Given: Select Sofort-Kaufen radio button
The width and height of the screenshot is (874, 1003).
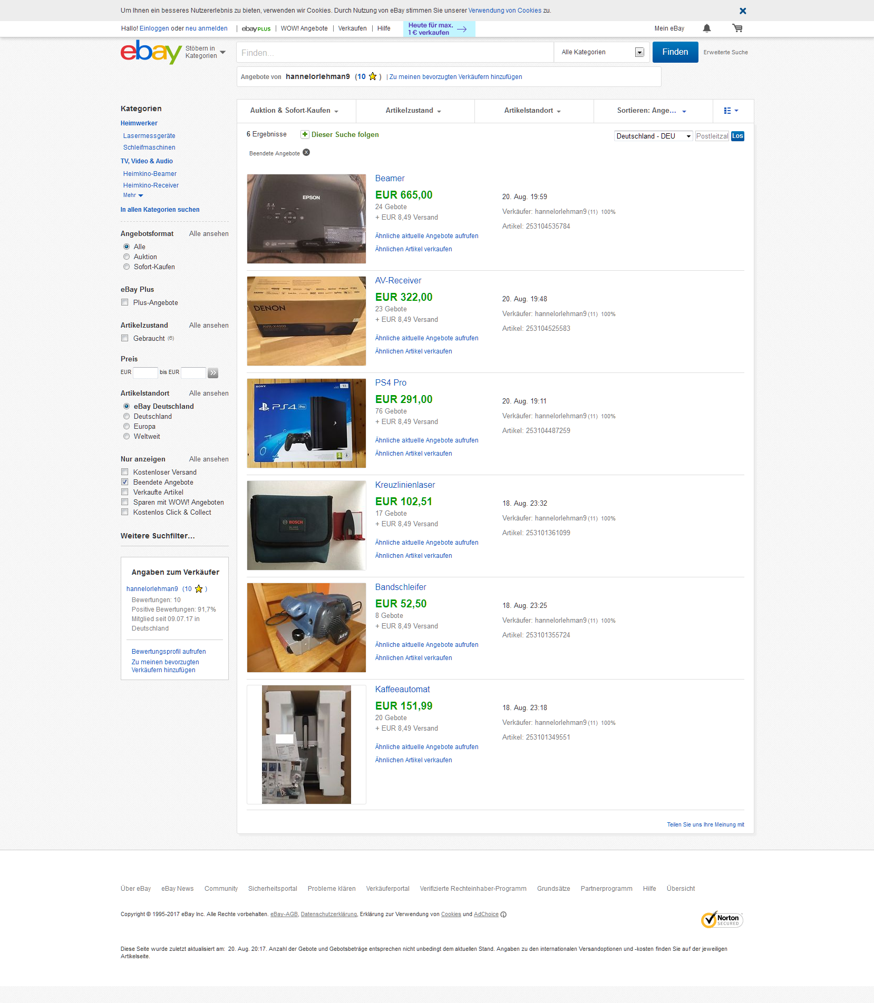Looking at the screenshot, I should point(127,267).
